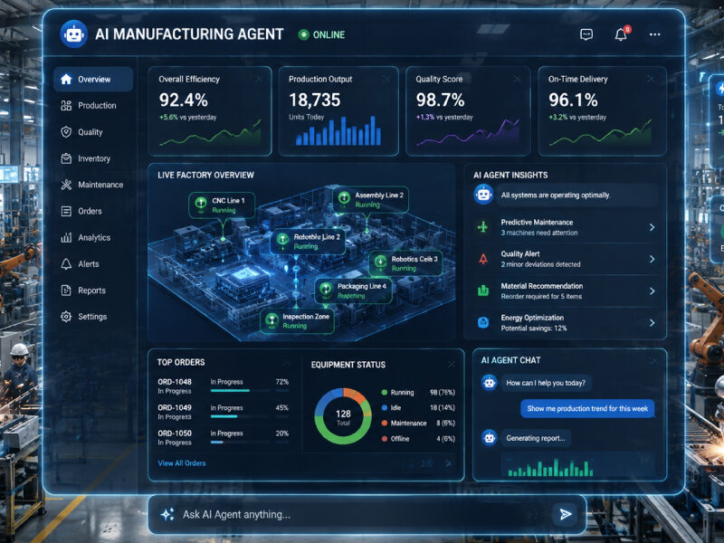Close the Quality Score card

[517, 80]
